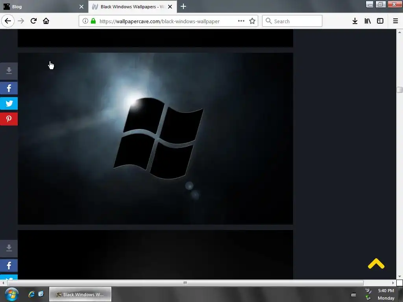Click the horizontal scrollbar thumb

(185, 283)
